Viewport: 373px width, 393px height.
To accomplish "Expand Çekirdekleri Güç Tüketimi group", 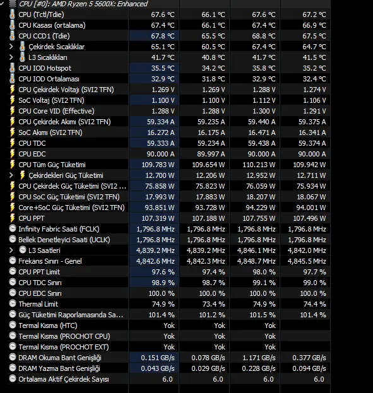I will pyautogui.click(x=11, y=175).
